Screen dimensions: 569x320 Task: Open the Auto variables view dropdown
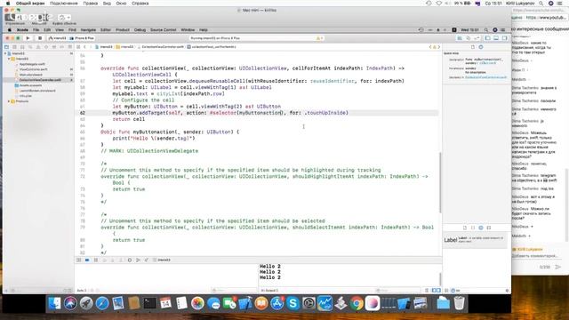pyautogui.click(x=82, y=291)
